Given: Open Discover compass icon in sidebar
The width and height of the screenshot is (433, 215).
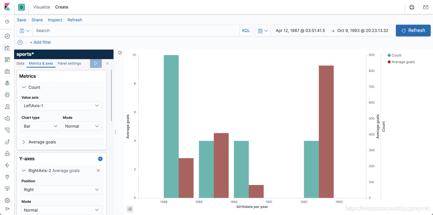Looking at the screenshot, I should tap(7, 36).
